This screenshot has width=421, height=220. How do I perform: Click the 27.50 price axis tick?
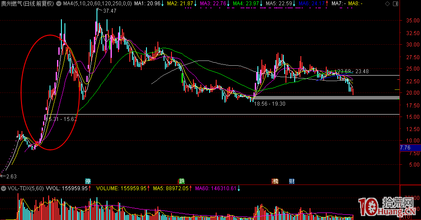click(x=413, y=57)
